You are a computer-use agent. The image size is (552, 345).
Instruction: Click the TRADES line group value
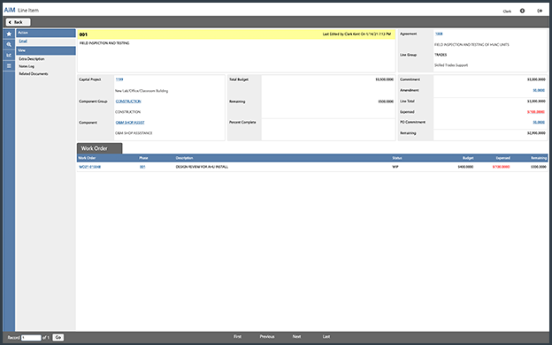coord(441,55)
